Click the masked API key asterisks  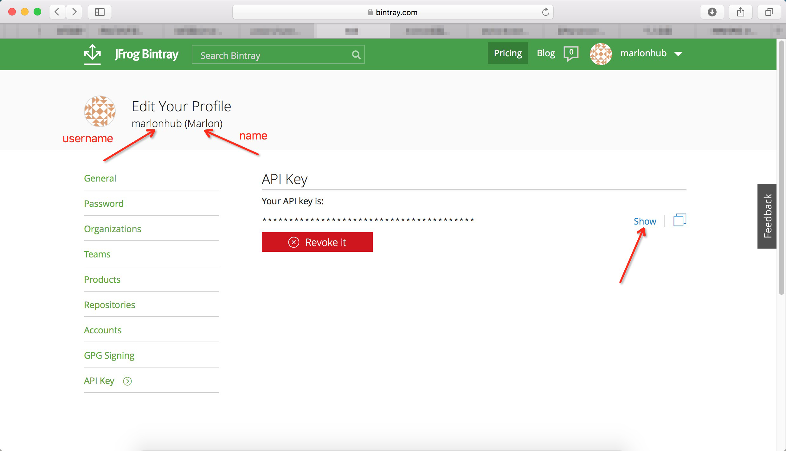coord(368,220)
